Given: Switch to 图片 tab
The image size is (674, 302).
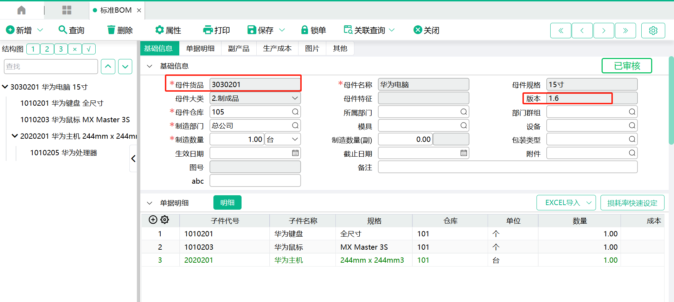Looking at the screenshot, I should point(312,48).
